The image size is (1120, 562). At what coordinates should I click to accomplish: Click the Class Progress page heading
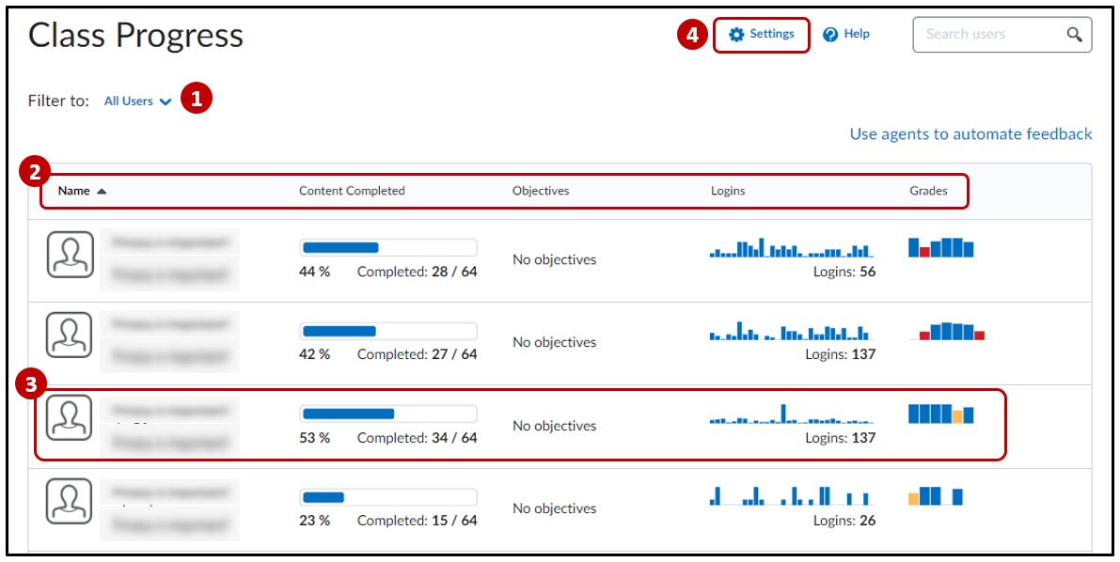(x=135, y=35)
